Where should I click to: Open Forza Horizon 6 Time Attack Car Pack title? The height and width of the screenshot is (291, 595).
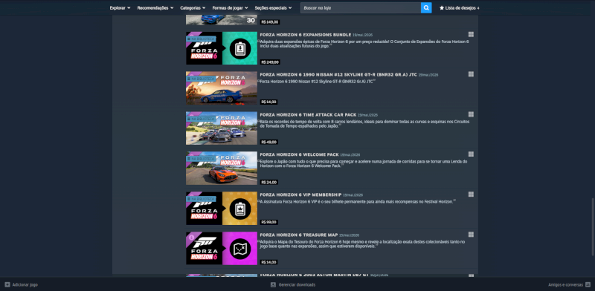[308, 114]
